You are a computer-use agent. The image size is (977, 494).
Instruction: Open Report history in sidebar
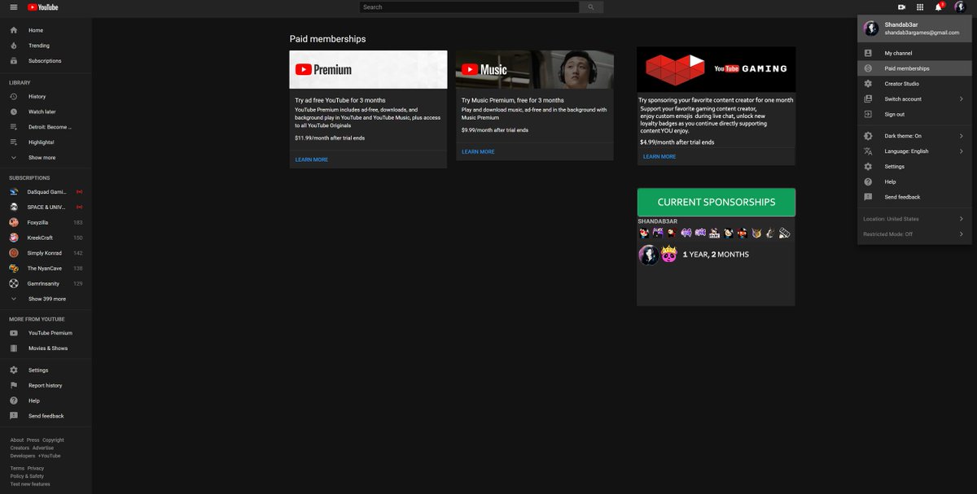(46, 386)
